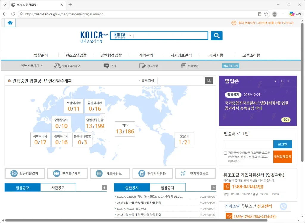This screenshot has height=223, width=305.
Task: Click the 동남아시아 0/16 map box
Action: point(95,106)
